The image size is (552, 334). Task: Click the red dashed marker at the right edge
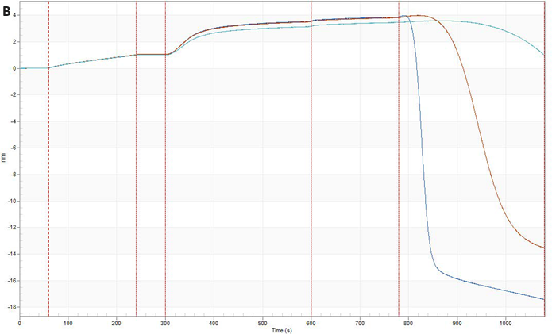point(546,198)
